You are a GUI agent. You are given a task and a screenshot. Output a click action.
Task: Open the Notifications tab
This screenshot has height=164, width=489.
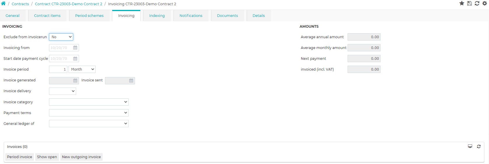point(191,16)
